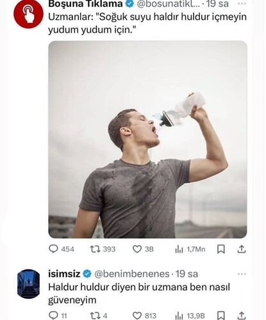Screen dimensions: 266x320
Task: Visit the isimsiz display name link
Action: 64,274
